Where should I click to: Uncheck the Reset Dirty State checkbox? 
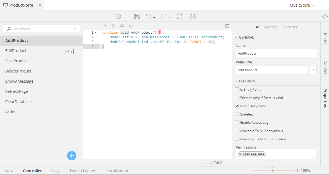point(237,106)
